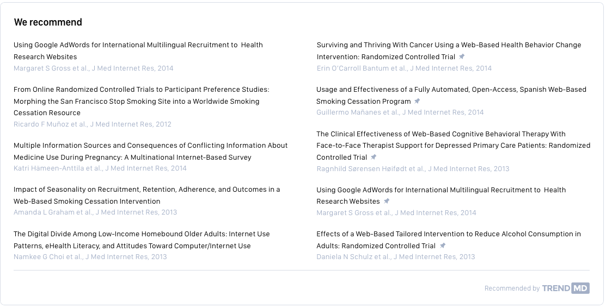Click the Katri Hämeen-Anttila citation line

100,168
